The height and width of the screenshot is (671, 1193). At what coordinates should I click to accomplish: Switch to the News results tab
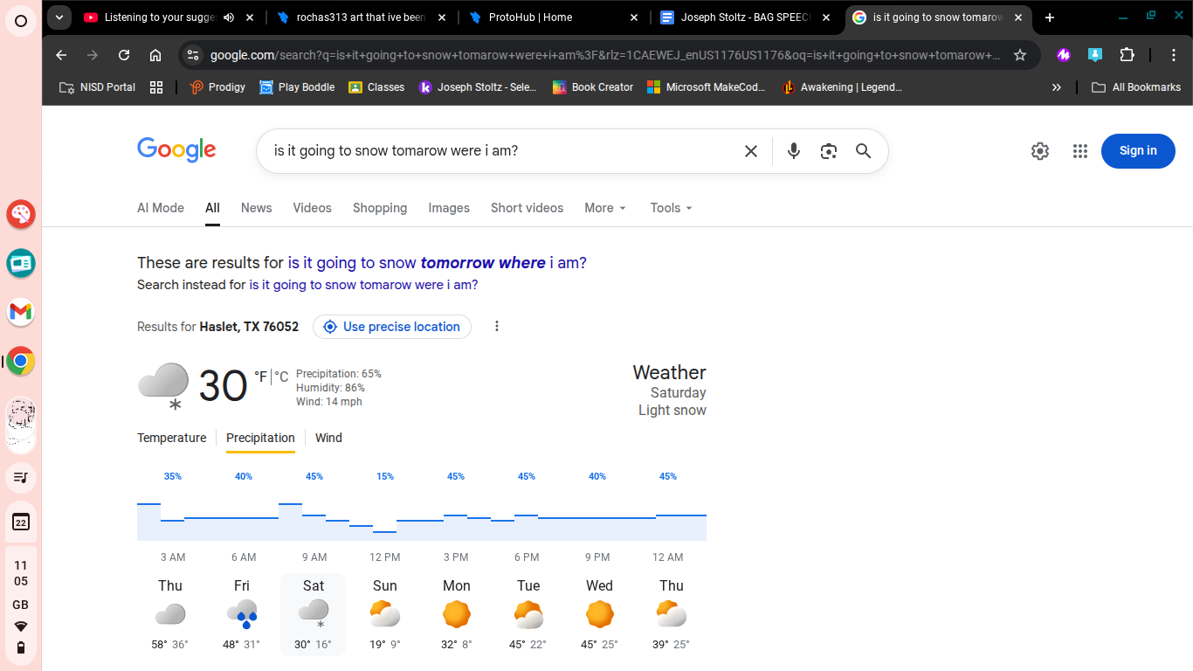(256, 208)
